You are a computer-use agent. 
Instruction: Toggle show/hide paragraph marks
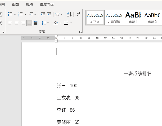[78, 14]
